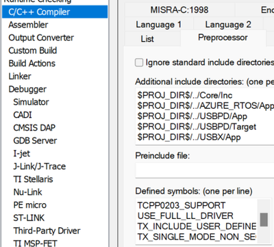Select J-Link/J-Trace in the list
This screenshot has width=274, height=247.
click(x=40, y=166)
